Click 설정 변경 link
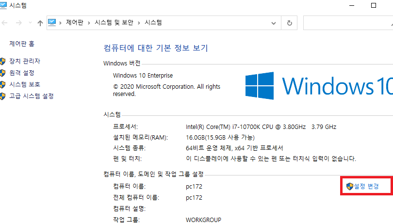Screen dimensions: 393x223 coord(366,186)
